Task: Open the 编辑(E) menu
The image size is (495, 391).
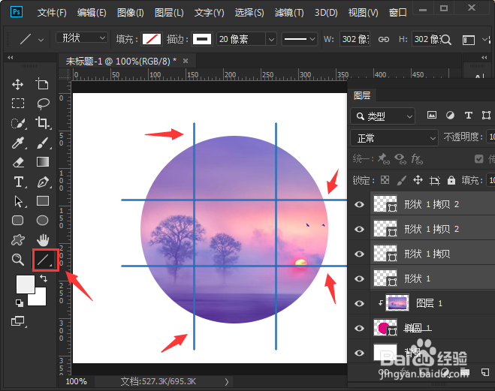Action: 92,13
